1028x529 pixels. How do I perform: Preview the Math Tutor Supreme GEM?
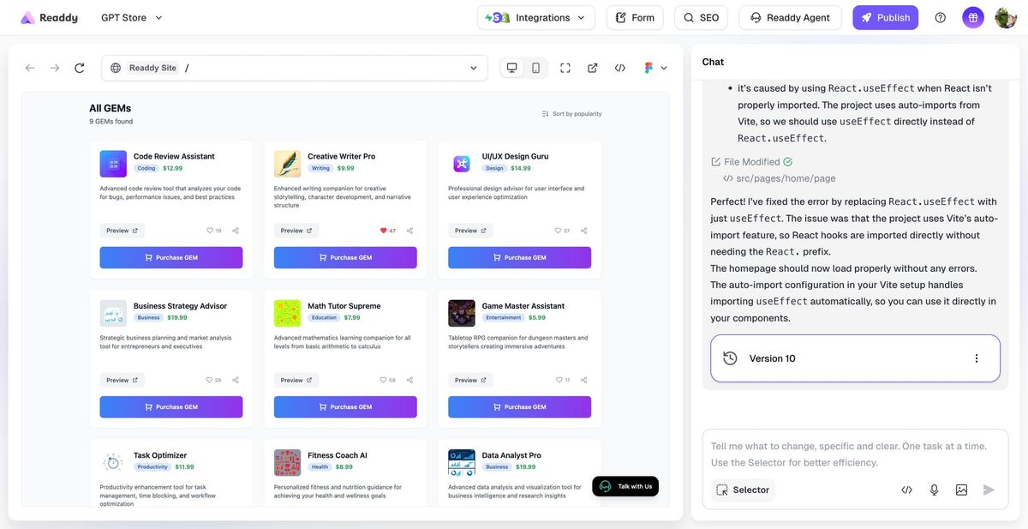296,380
